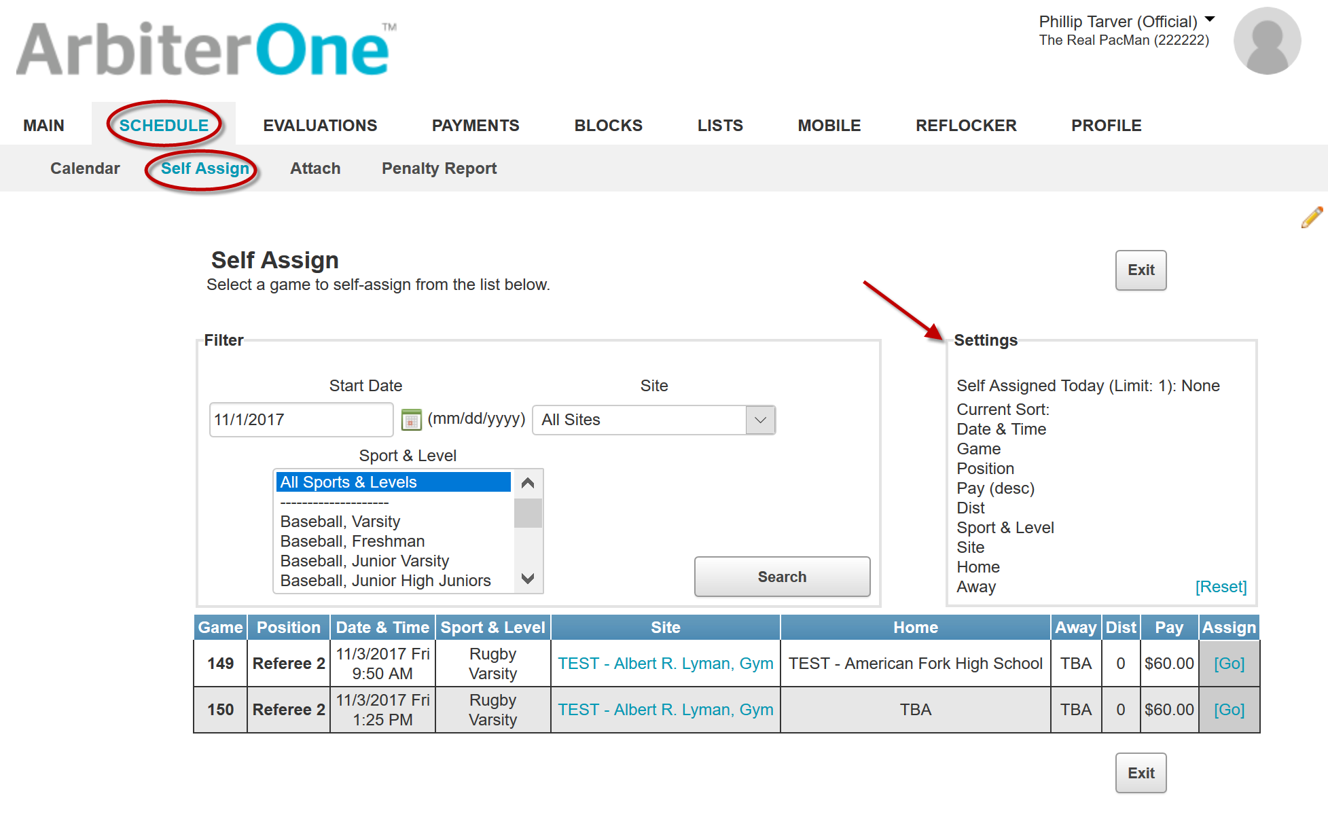Click the 11/3/2017 Fri 1:25 PM cell
Image resolution: width=1328 pixels, height=815 pixels.
pos(382,710)
